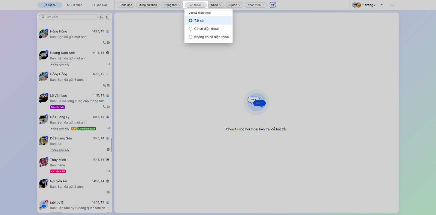Click assignee avatar on Nguyễn An row
This screenshot has width=436, height=215.
[x=108, y=181]
